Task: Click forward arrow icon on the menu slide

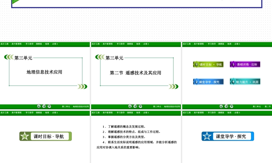Action: pos(231,106)
